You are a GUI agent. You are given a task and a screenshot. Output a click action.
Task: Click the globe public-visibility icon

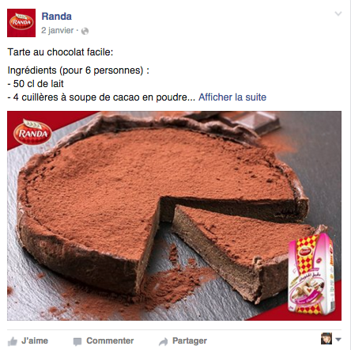click(x=85, y=31)
